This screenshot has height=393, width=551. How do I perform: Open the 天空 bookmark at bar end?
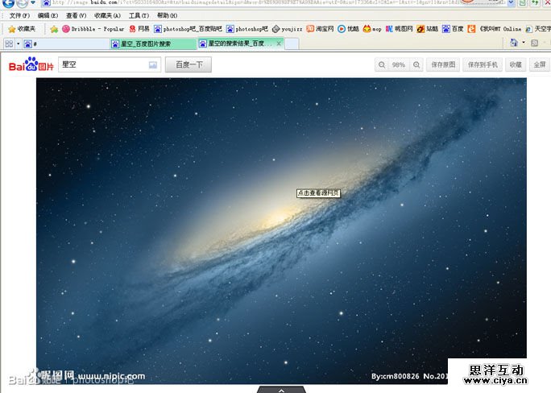click(x=538, y=29)
